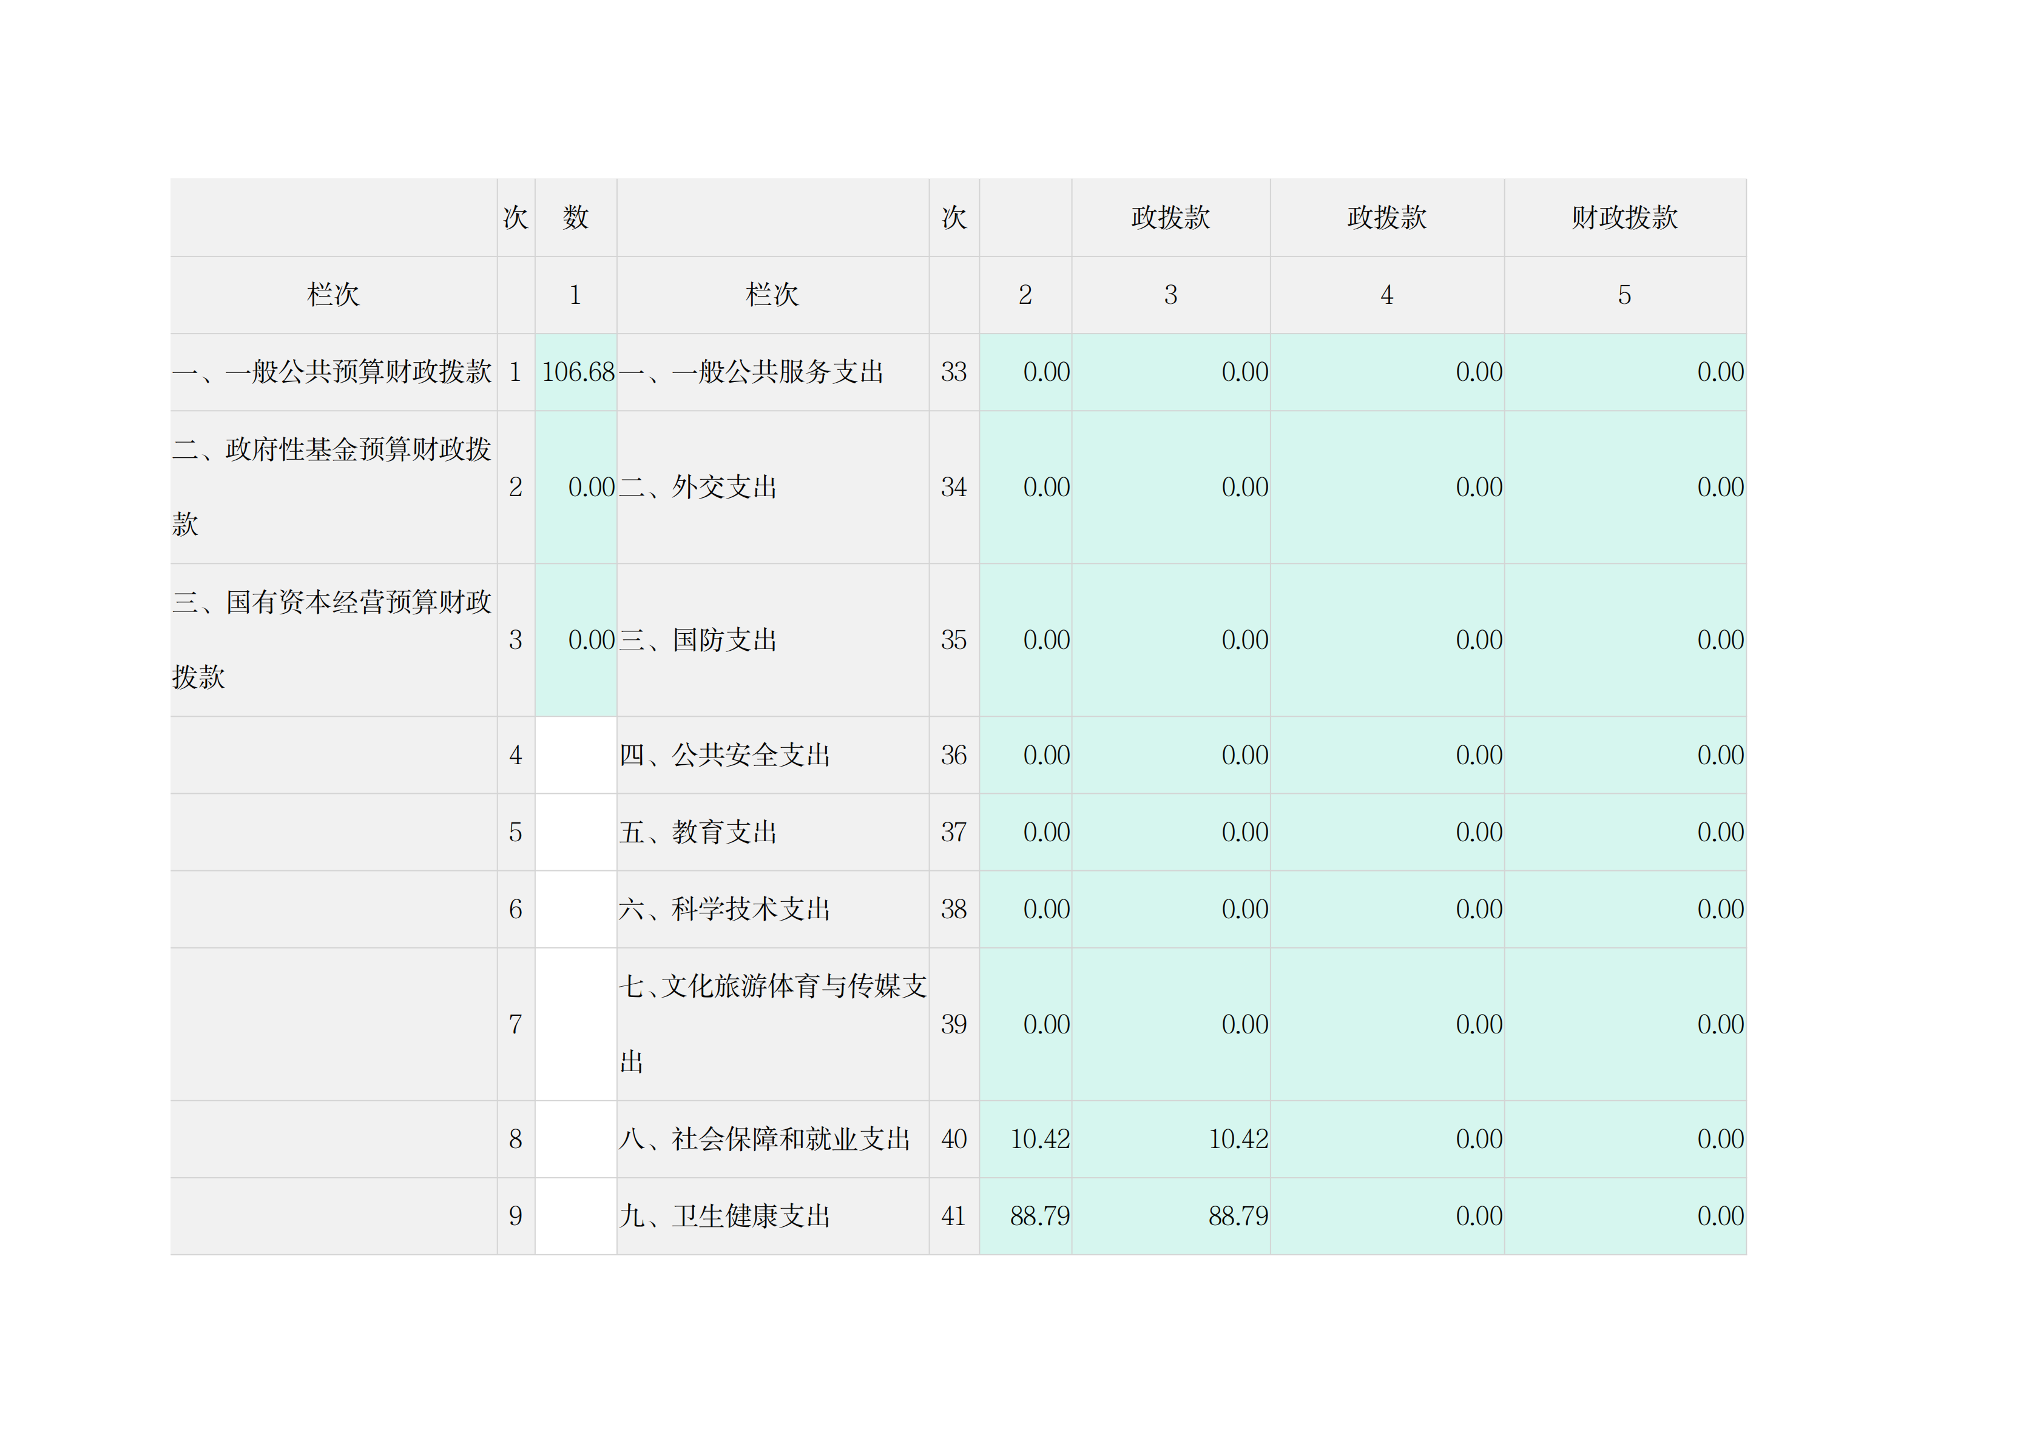Click 10.42 in column 2 of line 40
This screenshot has width=2043, height=1444.
1026,1139
